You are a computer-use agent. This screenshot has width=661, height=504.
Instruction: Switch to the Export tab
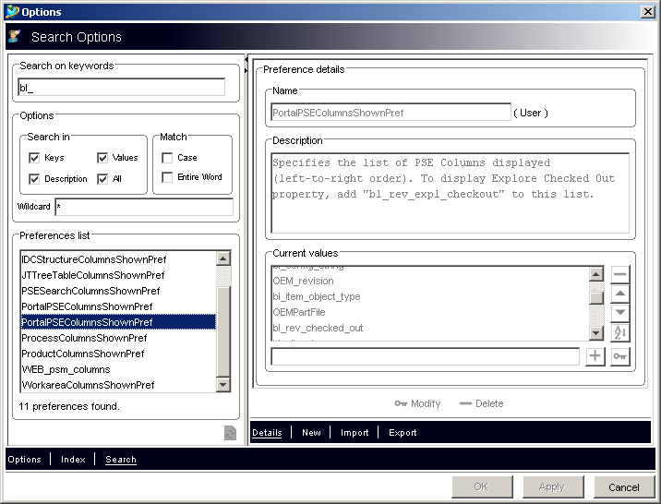click(403, 432)
